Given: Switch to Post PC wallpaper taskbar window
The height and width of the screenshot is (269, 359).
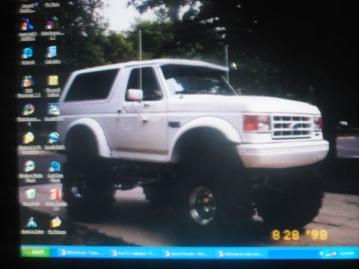Looking at the screenshot, I should coord(135,253).
